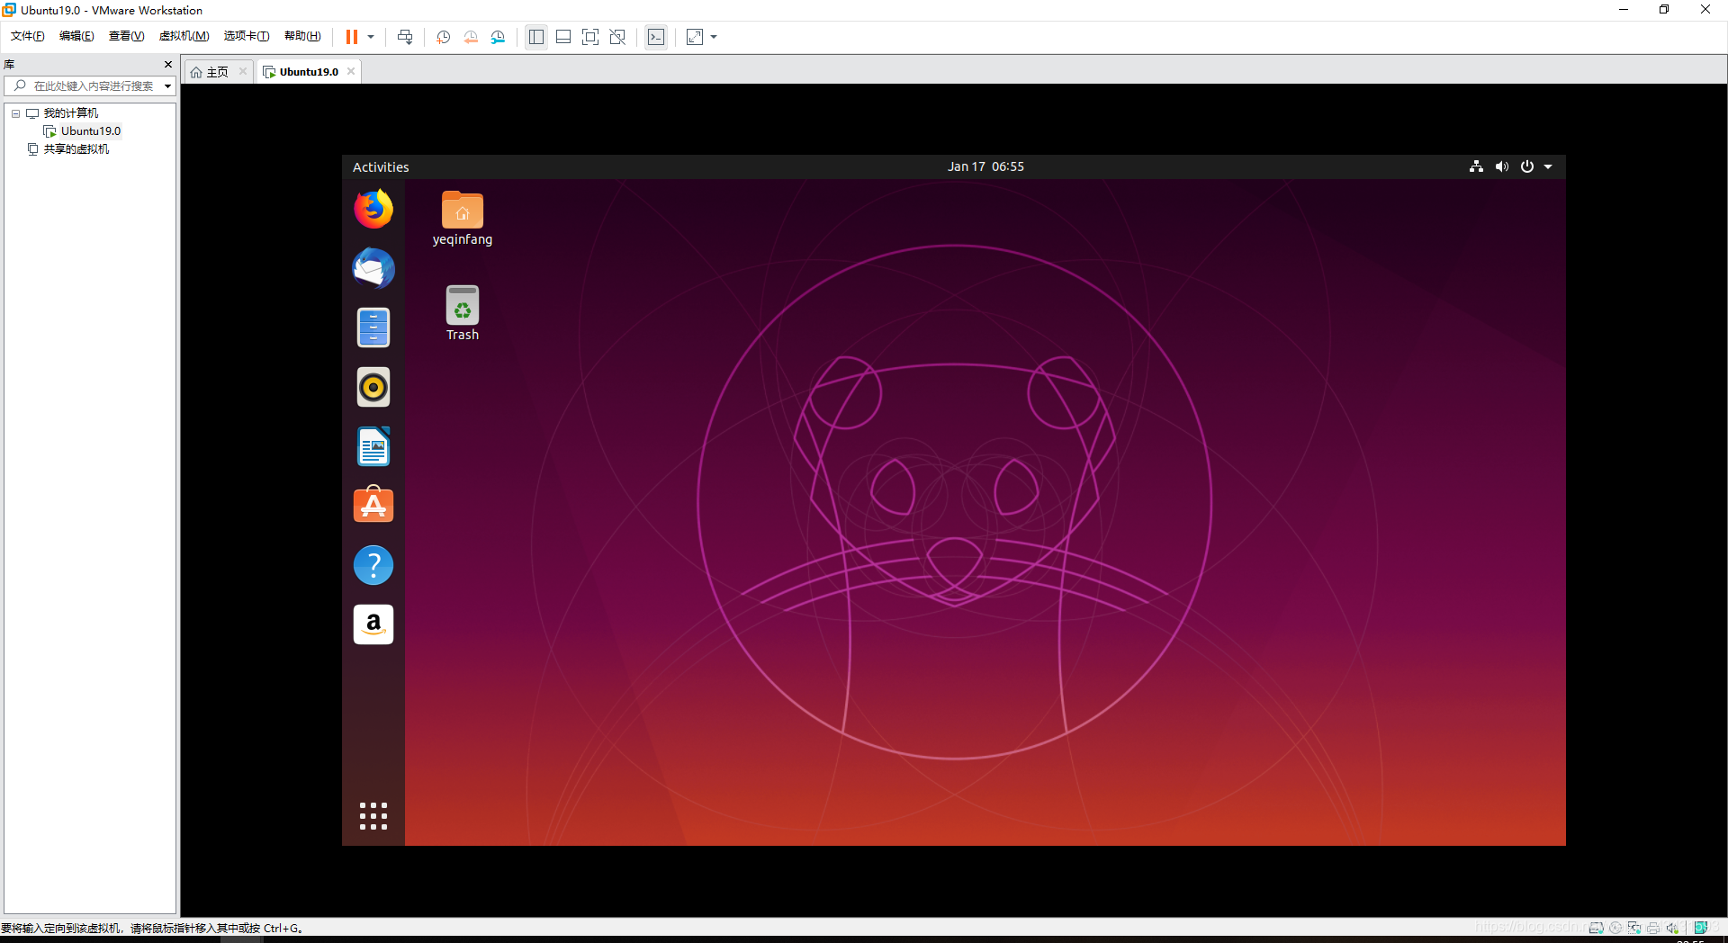Open the 选项卡(T) menu
Image resolution: width=1728 pixels, height=943 pixels.
(x=247, y=36)
